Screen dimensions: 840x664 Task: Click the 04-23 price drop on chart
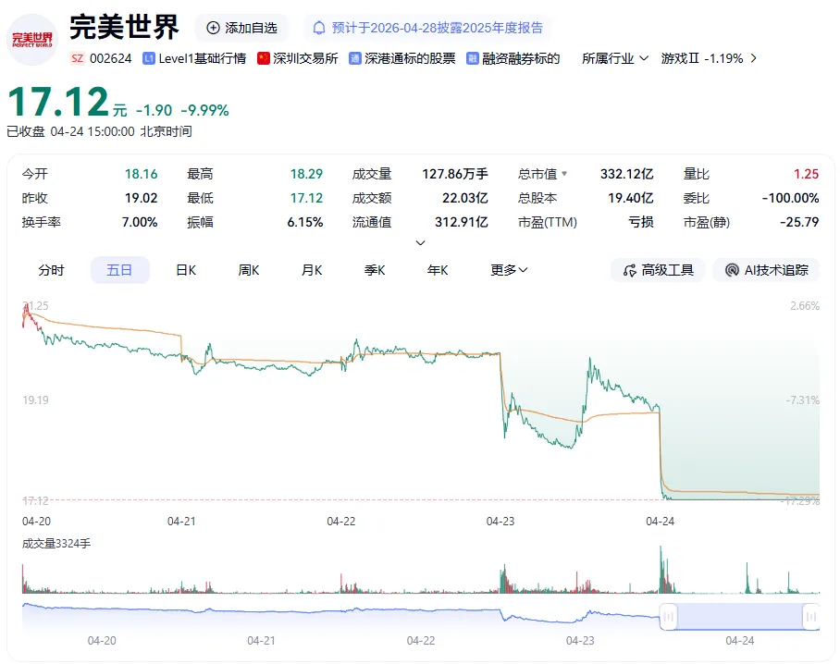tap(502, 394)
